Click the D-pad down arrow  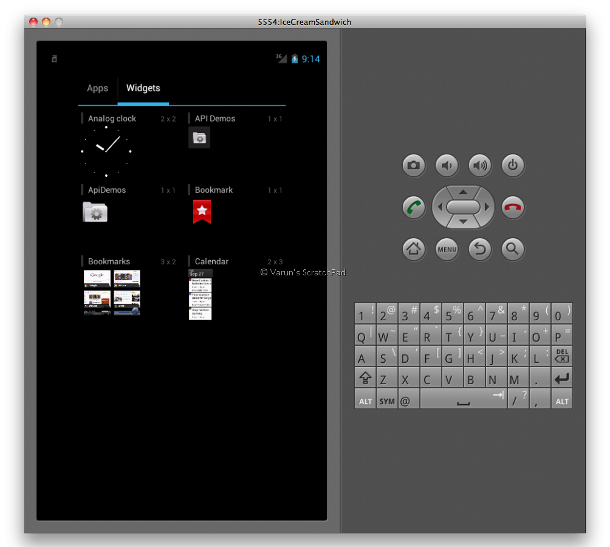click(463, 222)
